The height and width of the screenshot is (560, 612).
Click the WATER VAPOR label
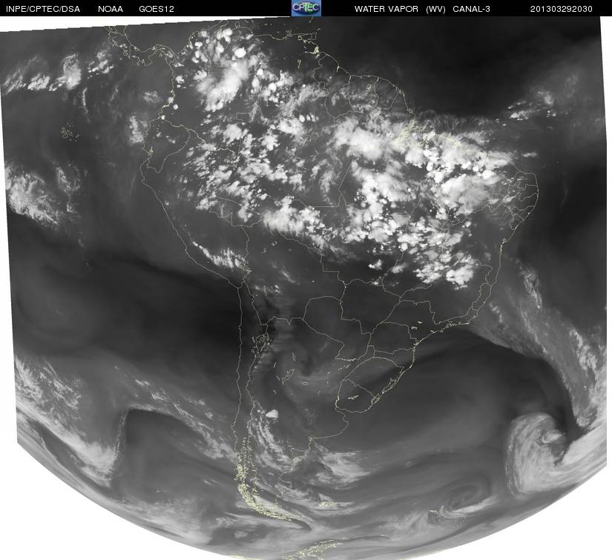[386, 9]
